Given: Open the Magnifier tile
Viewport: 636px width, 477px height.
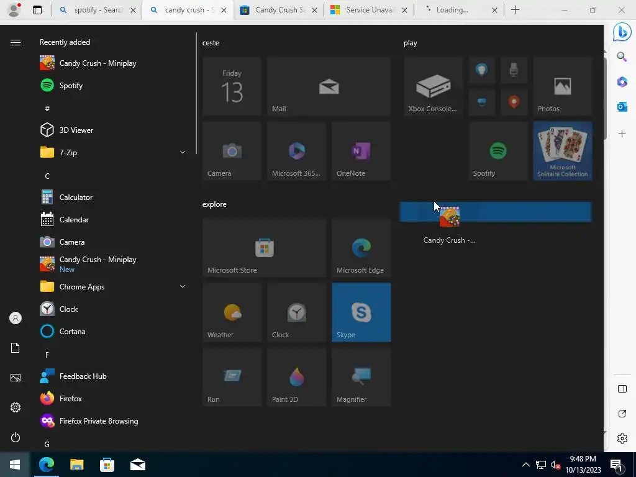Looking at the screenshot, I should click(x=361, y=377).
